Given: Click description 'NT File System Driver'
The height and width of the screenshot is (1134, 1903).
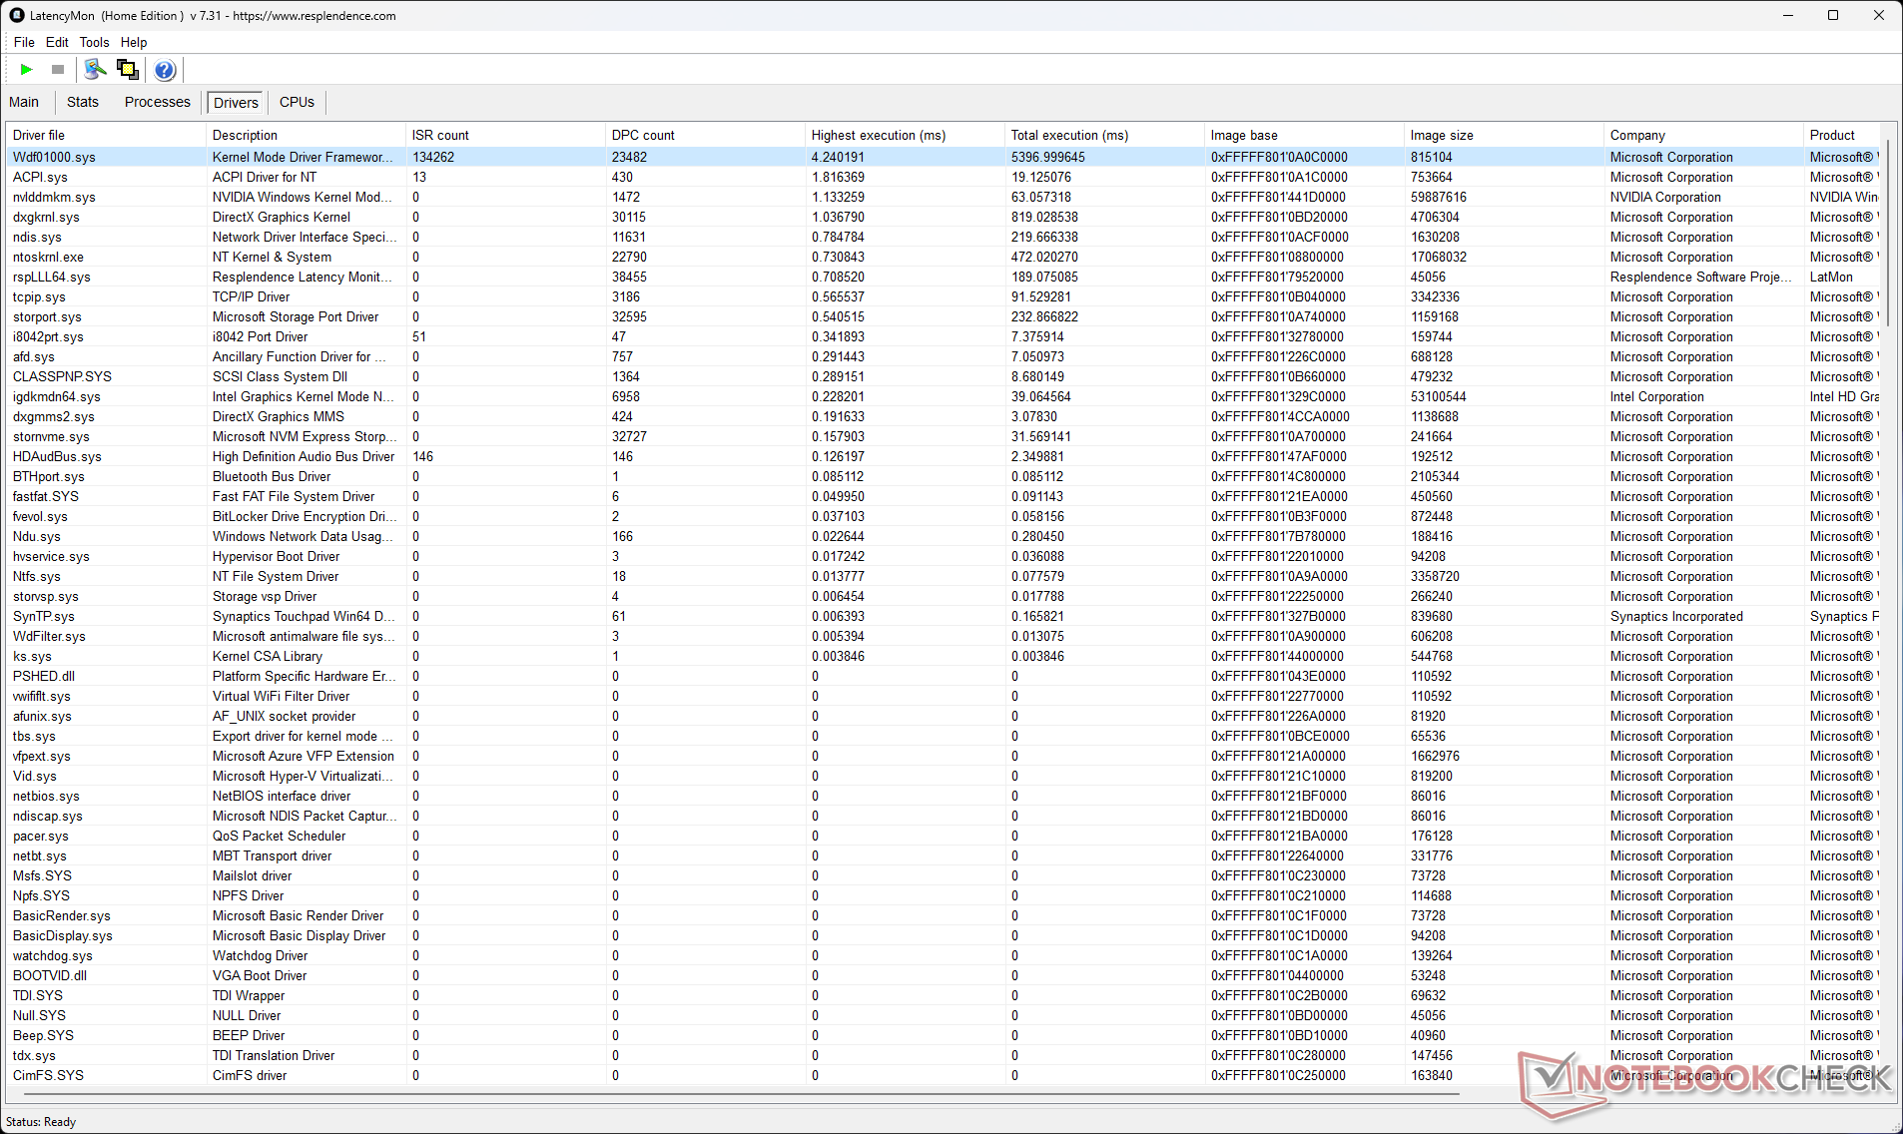Looking at the screenshot, I should click(x=276, y=576).
